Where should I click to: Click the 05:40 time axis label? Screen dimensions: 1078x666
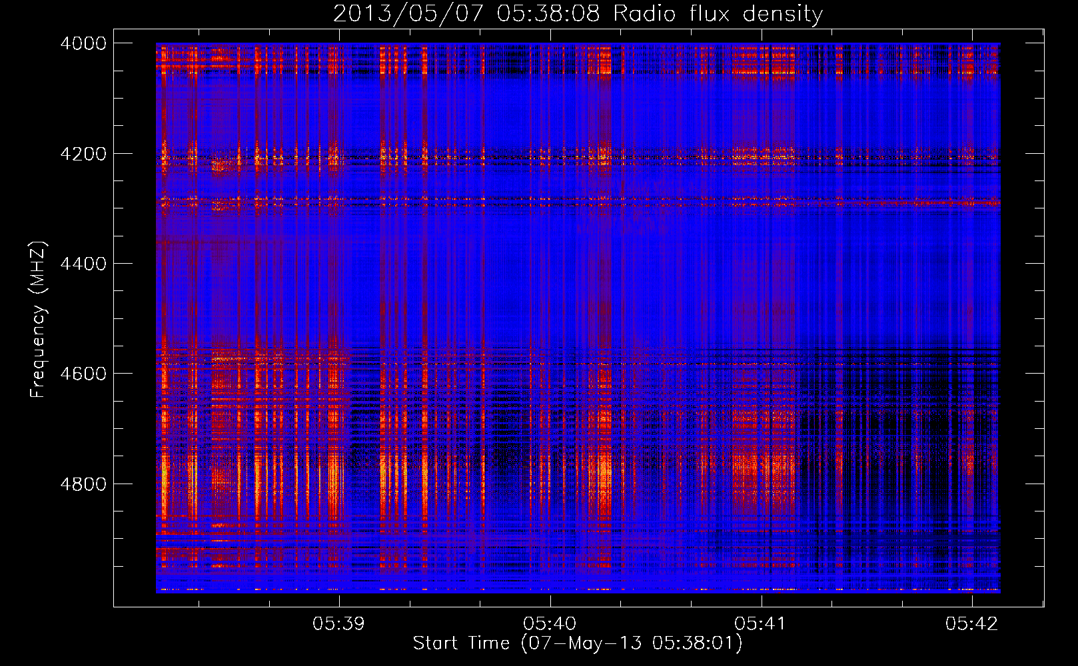tap(550, 623)
